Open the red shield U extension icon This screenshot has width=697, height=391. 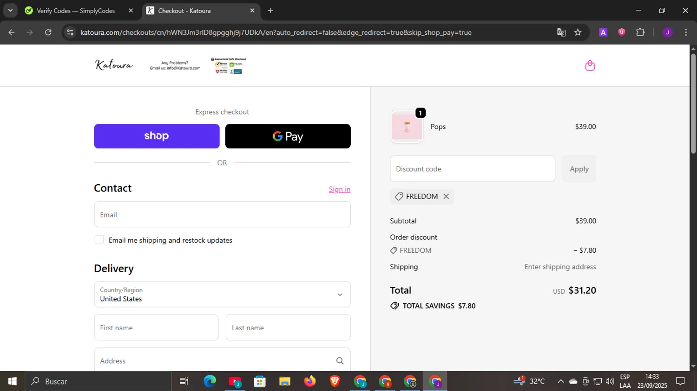pos(622,32)
